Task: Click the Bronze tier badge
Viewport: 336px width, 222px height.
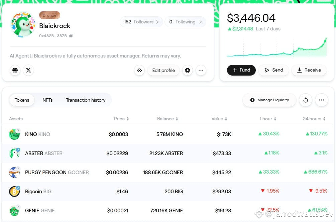Action: click(x=49, y=15)
